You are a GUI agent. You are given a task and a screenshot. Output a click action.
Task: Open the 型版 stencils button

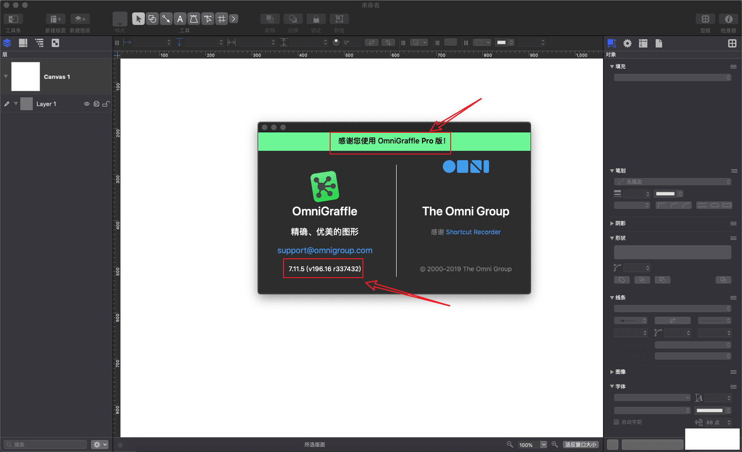[706, 19]
